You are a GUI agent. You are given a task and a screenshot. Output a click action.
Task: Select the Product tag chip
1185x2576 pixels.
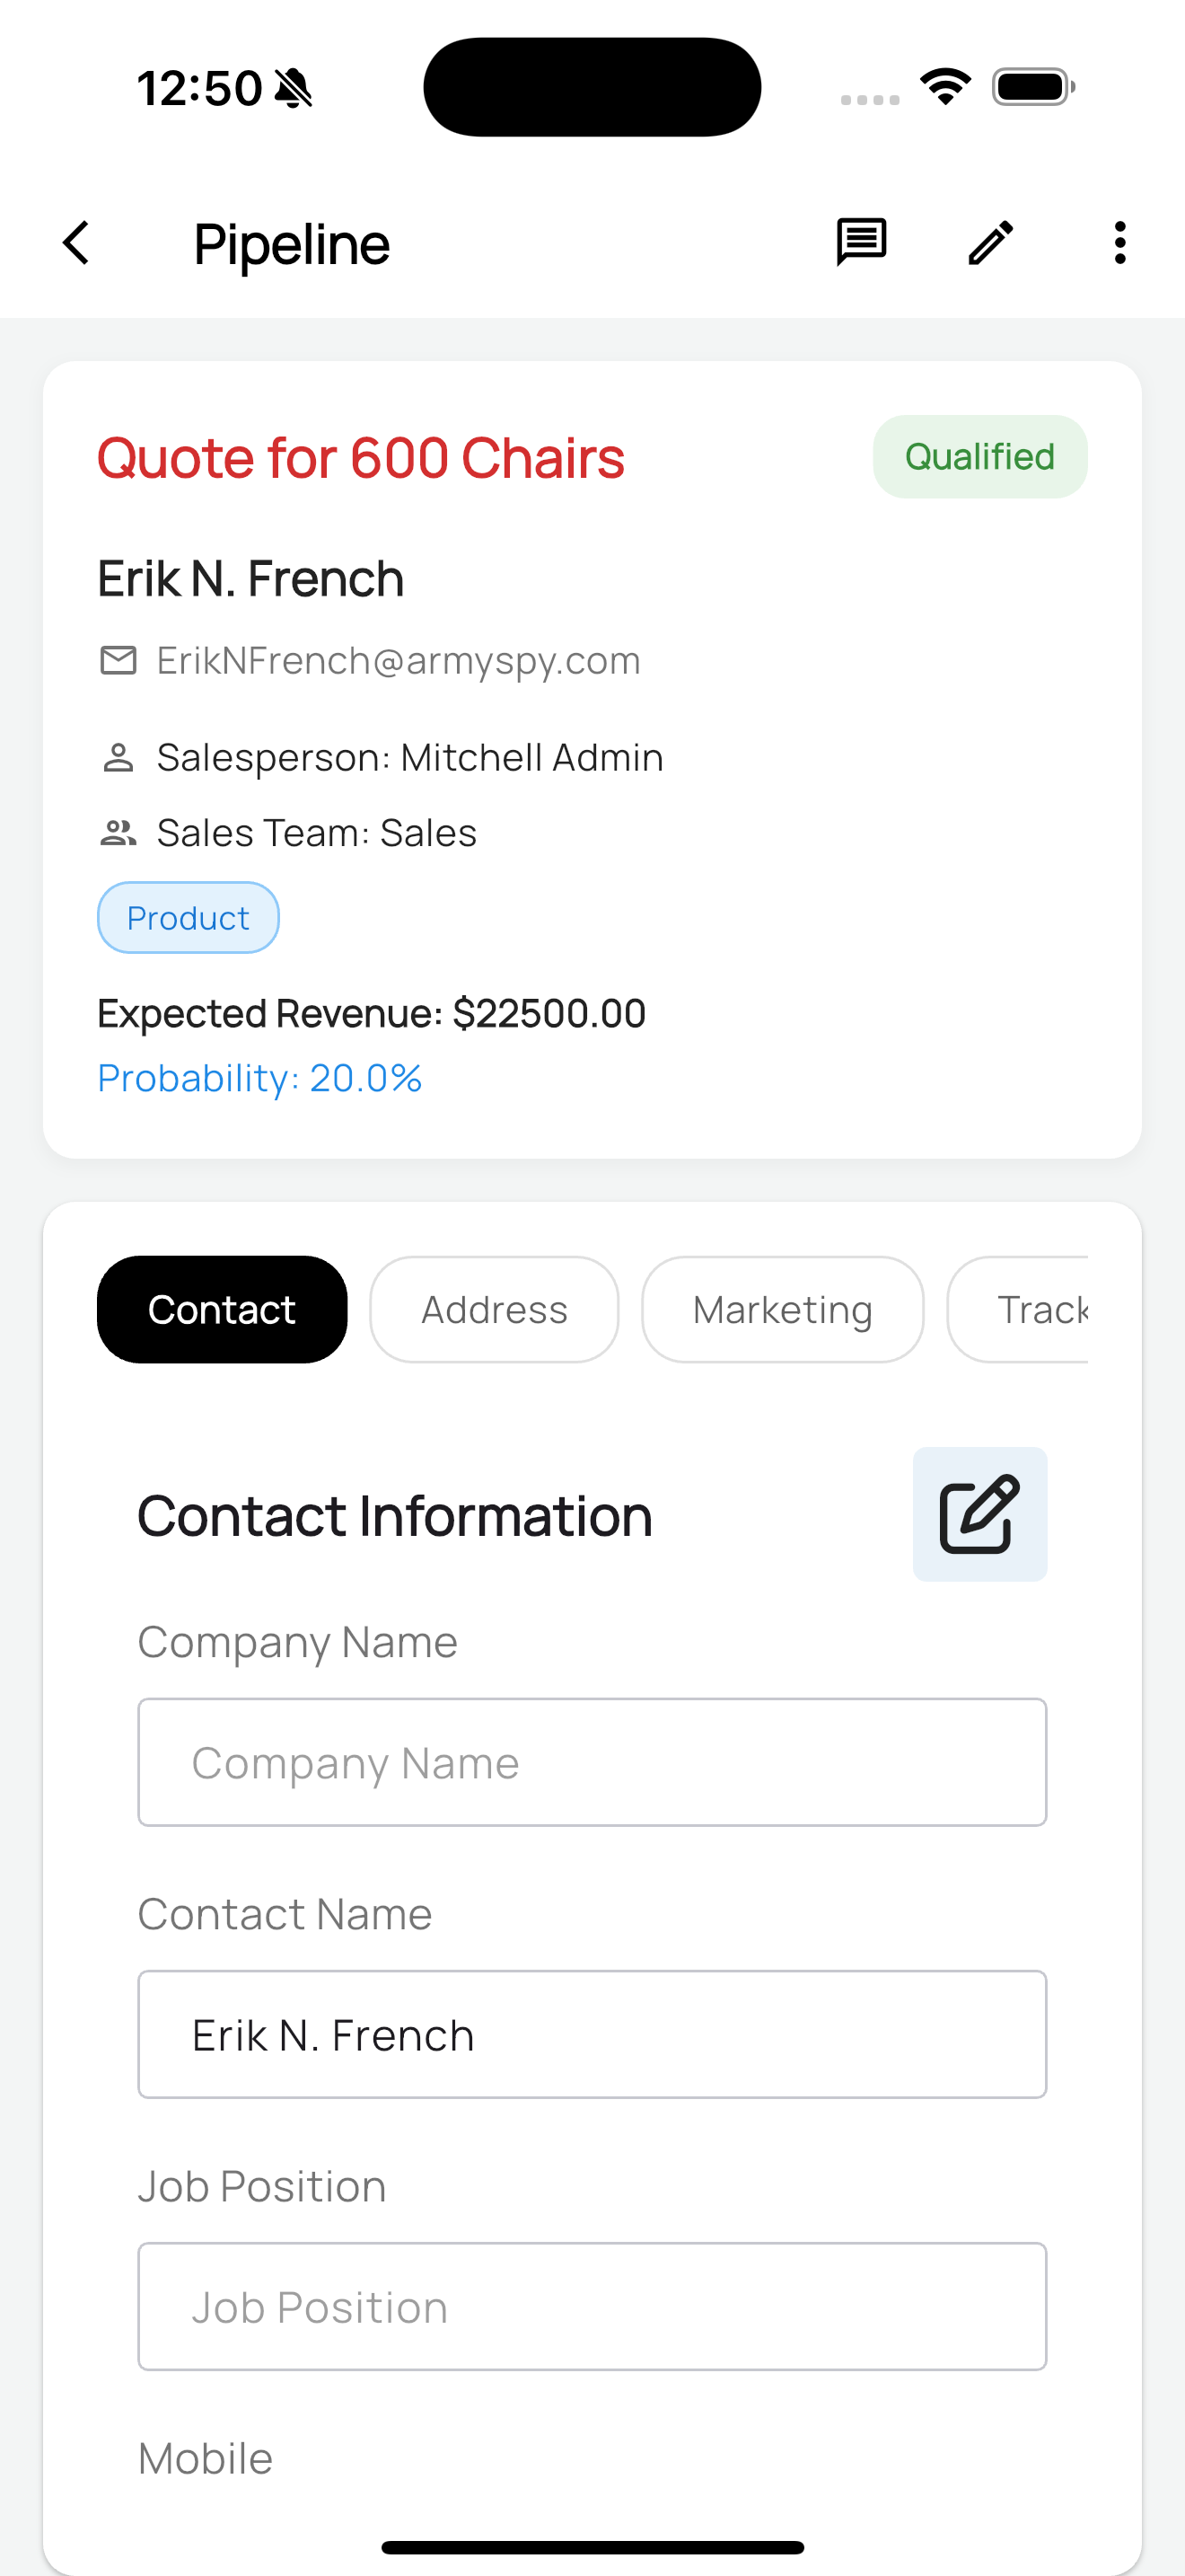click(x=188, y=918)
